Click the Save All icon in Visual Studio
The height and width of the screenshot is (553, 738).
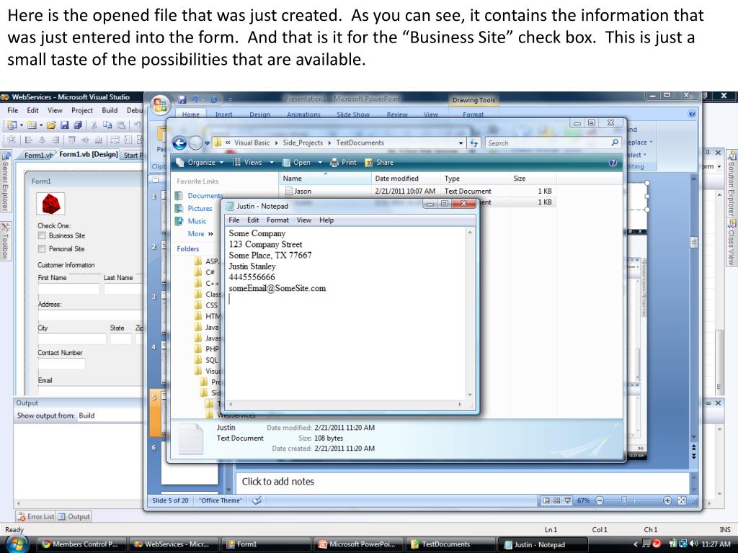[78, 125]
